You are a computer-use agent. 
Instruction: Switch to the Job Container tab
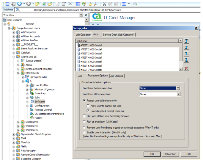pyautogui.click(x=83, y=35)
